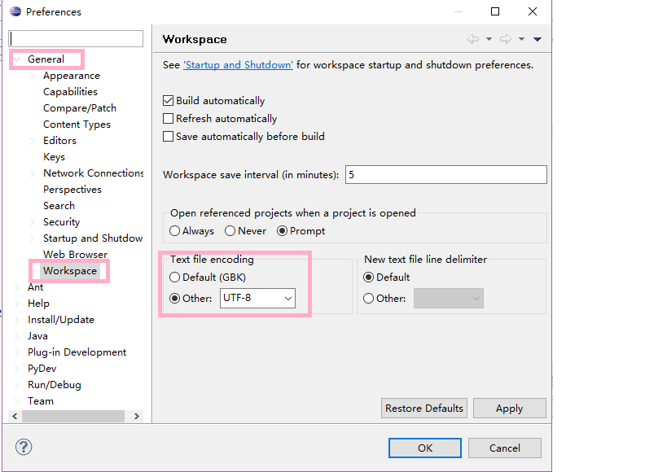Collapse the General tree node
The width and height of the screenshot is (667, 472).
[17, 59]
